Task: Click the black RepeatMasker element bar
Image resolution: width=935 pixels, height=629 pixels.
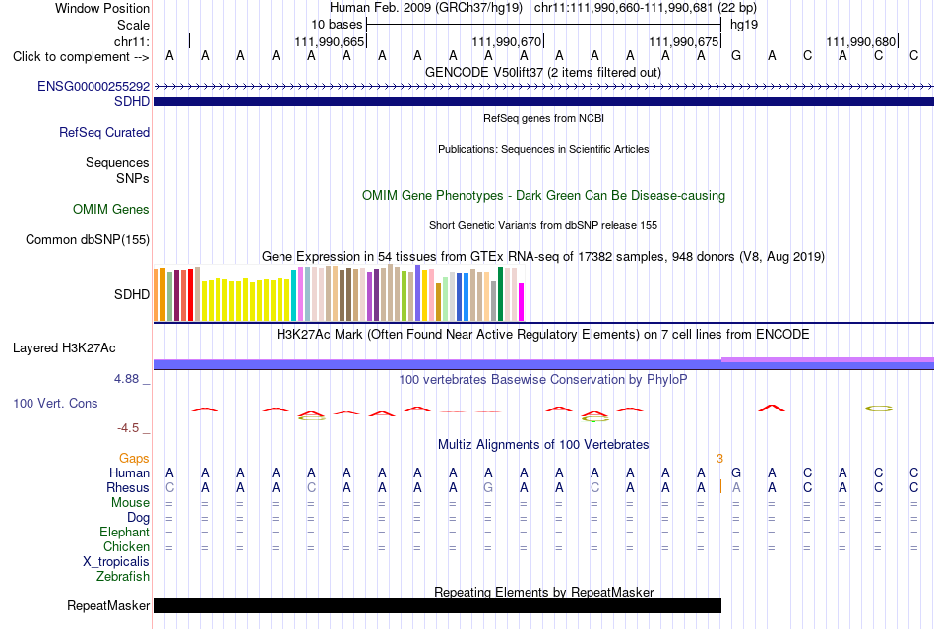Action: pyautogui.click(x=437, y=605)
